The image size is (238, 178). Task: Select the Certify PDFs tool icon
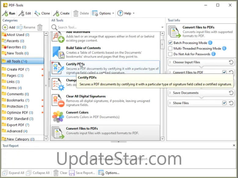58,68
